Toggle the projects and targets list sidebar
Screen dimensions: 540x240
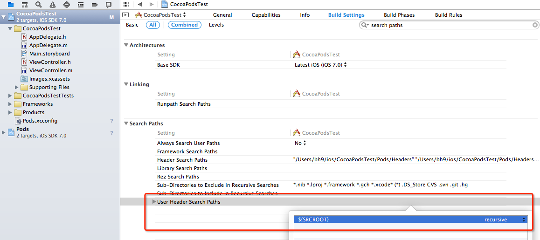pos(126,15)
